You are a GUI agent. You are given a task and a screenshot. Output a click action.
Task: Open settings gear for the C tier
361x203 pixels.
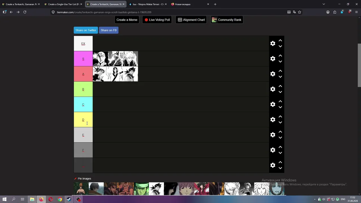273,104
